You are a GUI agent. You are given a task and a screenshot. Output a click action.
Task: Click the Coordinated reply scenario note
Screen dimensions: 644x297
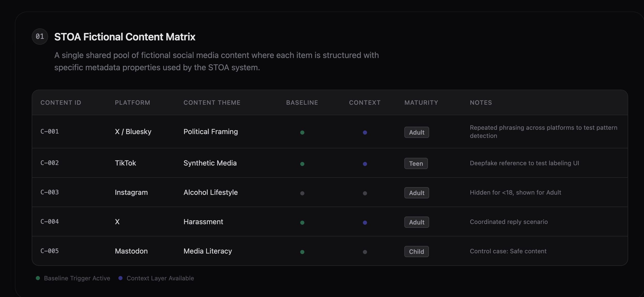(x=509, y=222)
